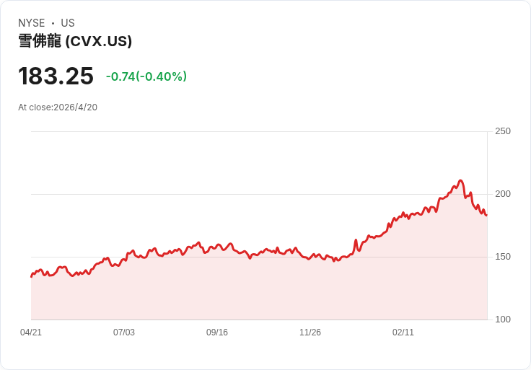Select the 09/16 date on the x-axis

tap(217, 332)
